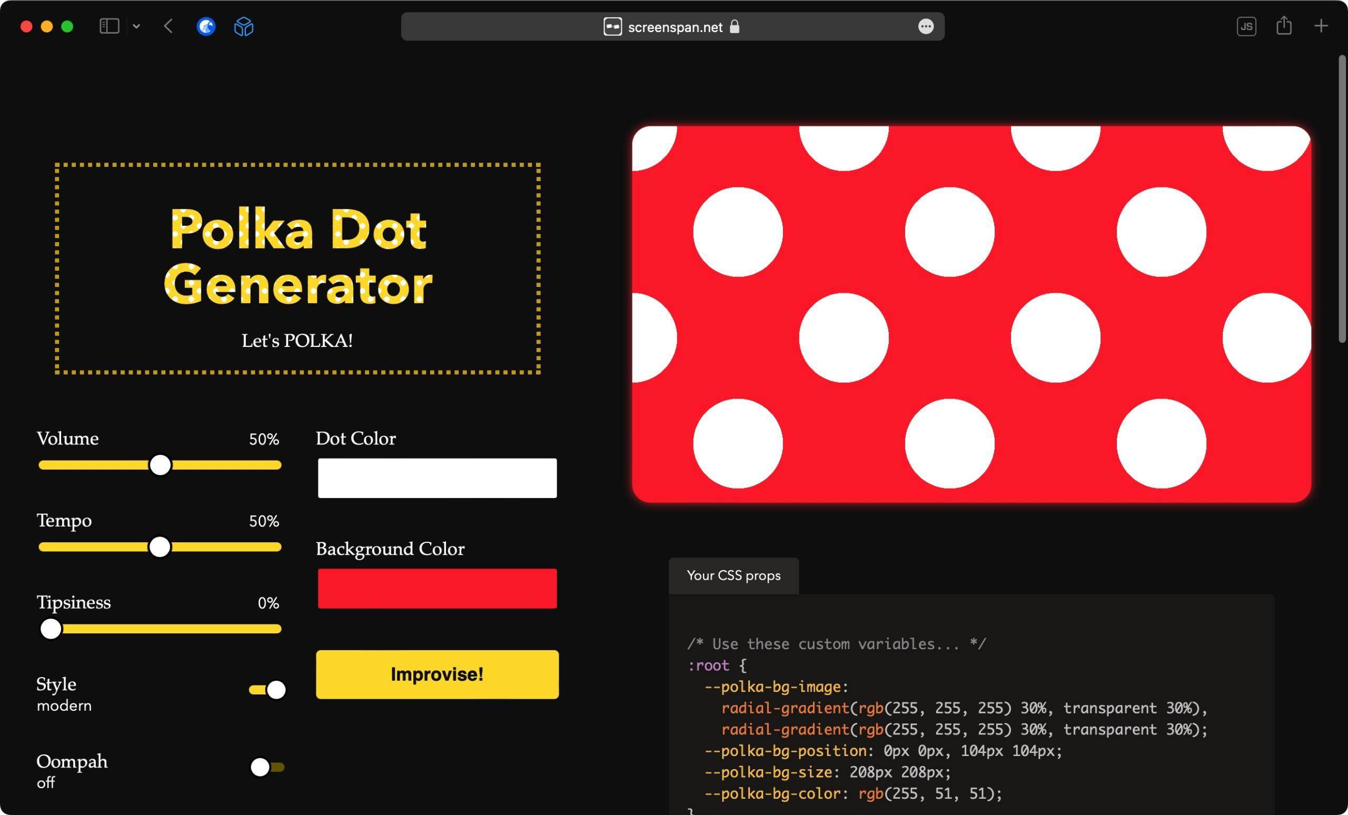Toggle the Style modern switch
This screenshot has width=1348, height=815.
(267, 690)
